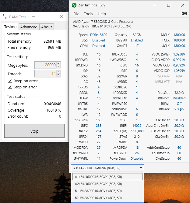Decrease the Threads value with down arrow
Screen dimensions: 190x203
[x=58, y=75]
